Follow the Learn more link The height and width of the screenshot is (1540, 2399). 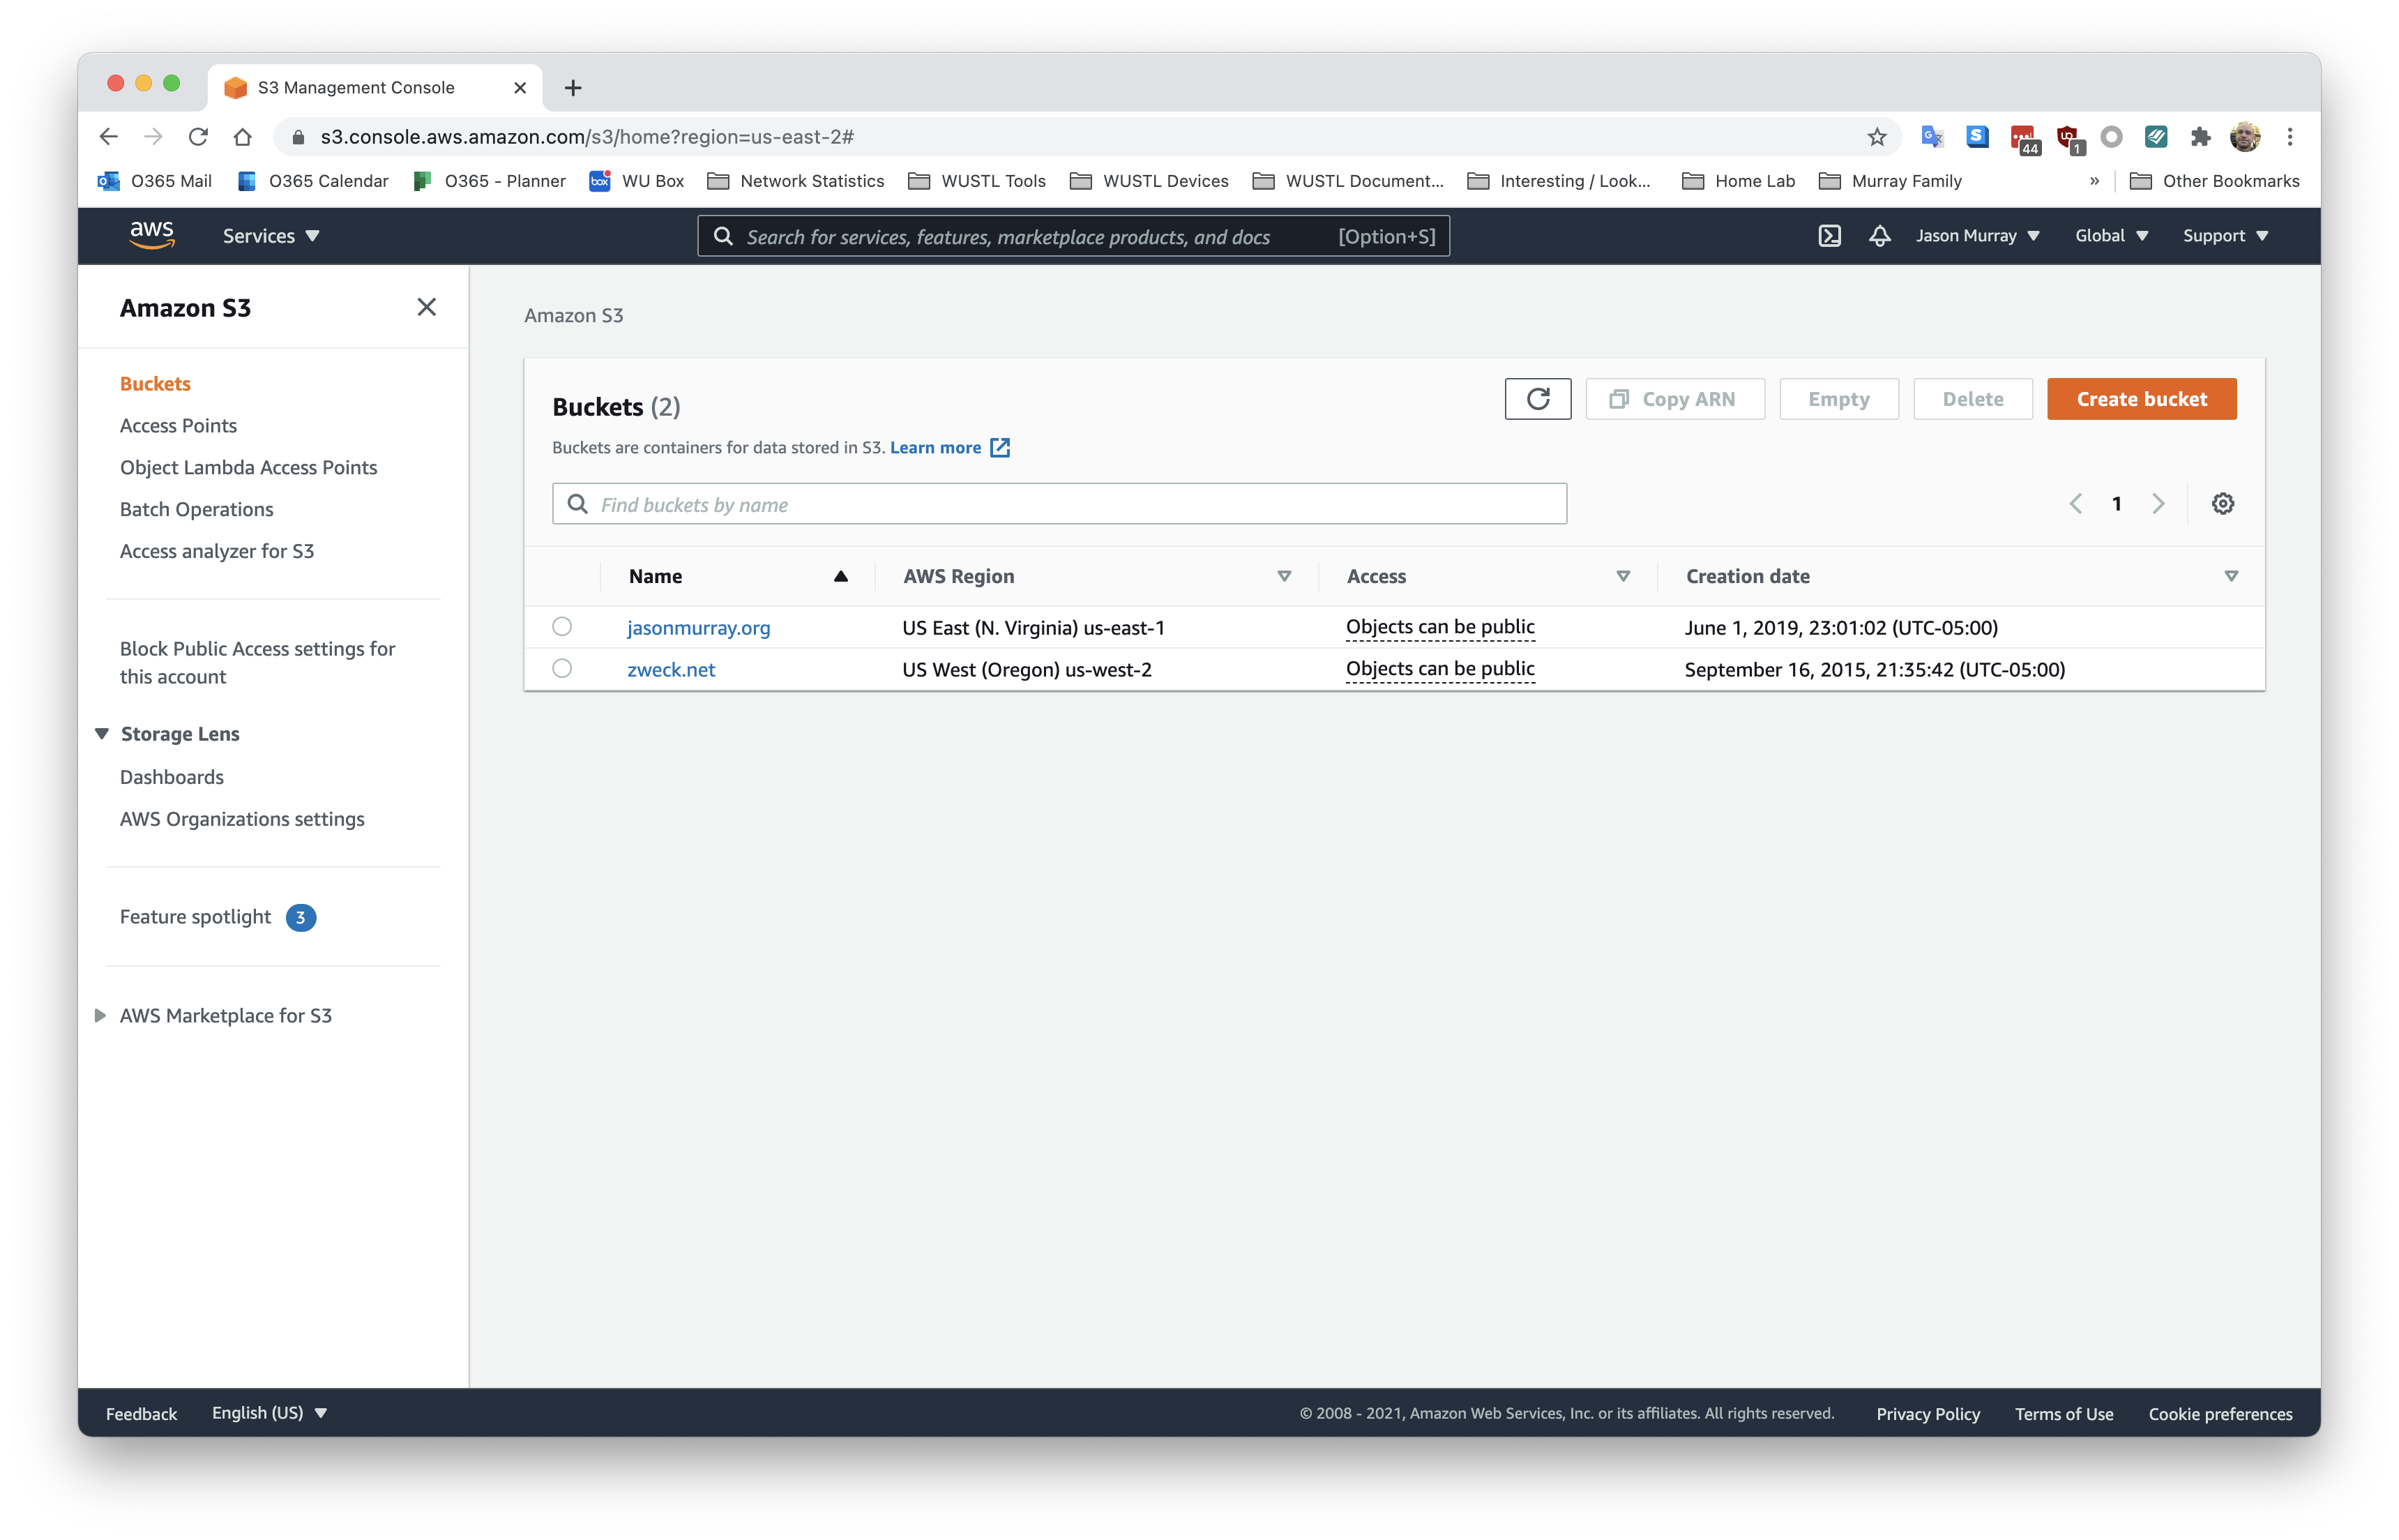click(x=934, y=448)
